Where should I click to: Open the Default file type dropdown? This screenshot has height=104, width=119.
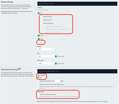(46, 49)
